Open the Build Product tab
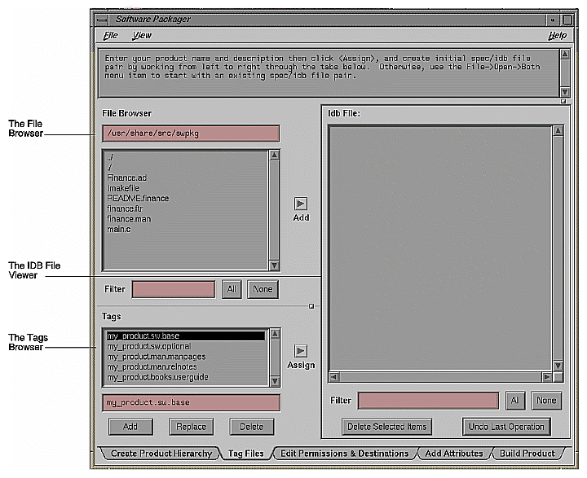The image size is (587, 478). 527,454
